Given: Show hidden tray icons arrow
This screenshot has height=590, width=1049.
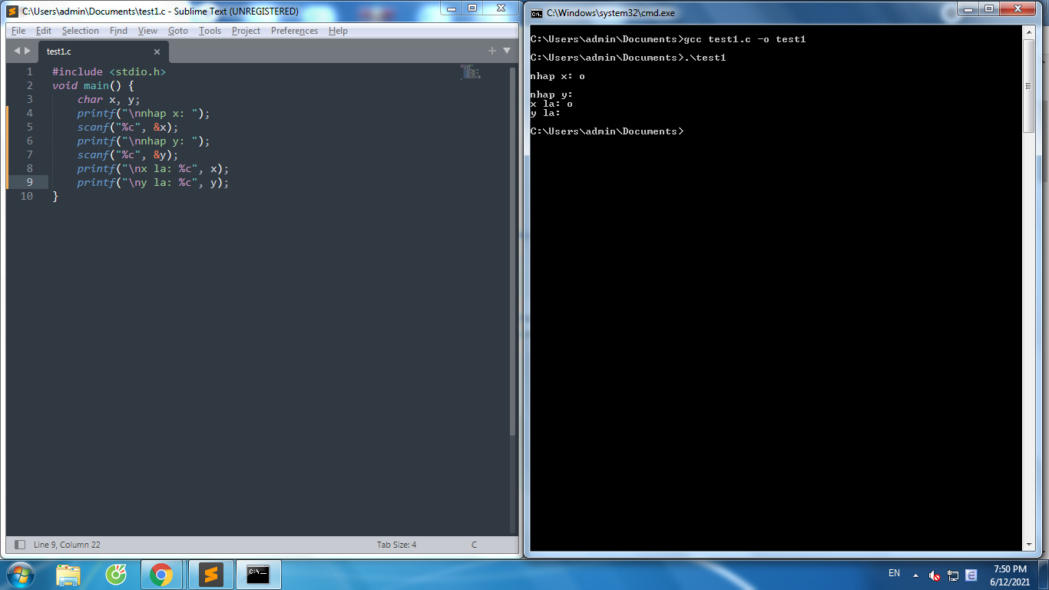Looking at the screenshot, I should click(915, 575).
